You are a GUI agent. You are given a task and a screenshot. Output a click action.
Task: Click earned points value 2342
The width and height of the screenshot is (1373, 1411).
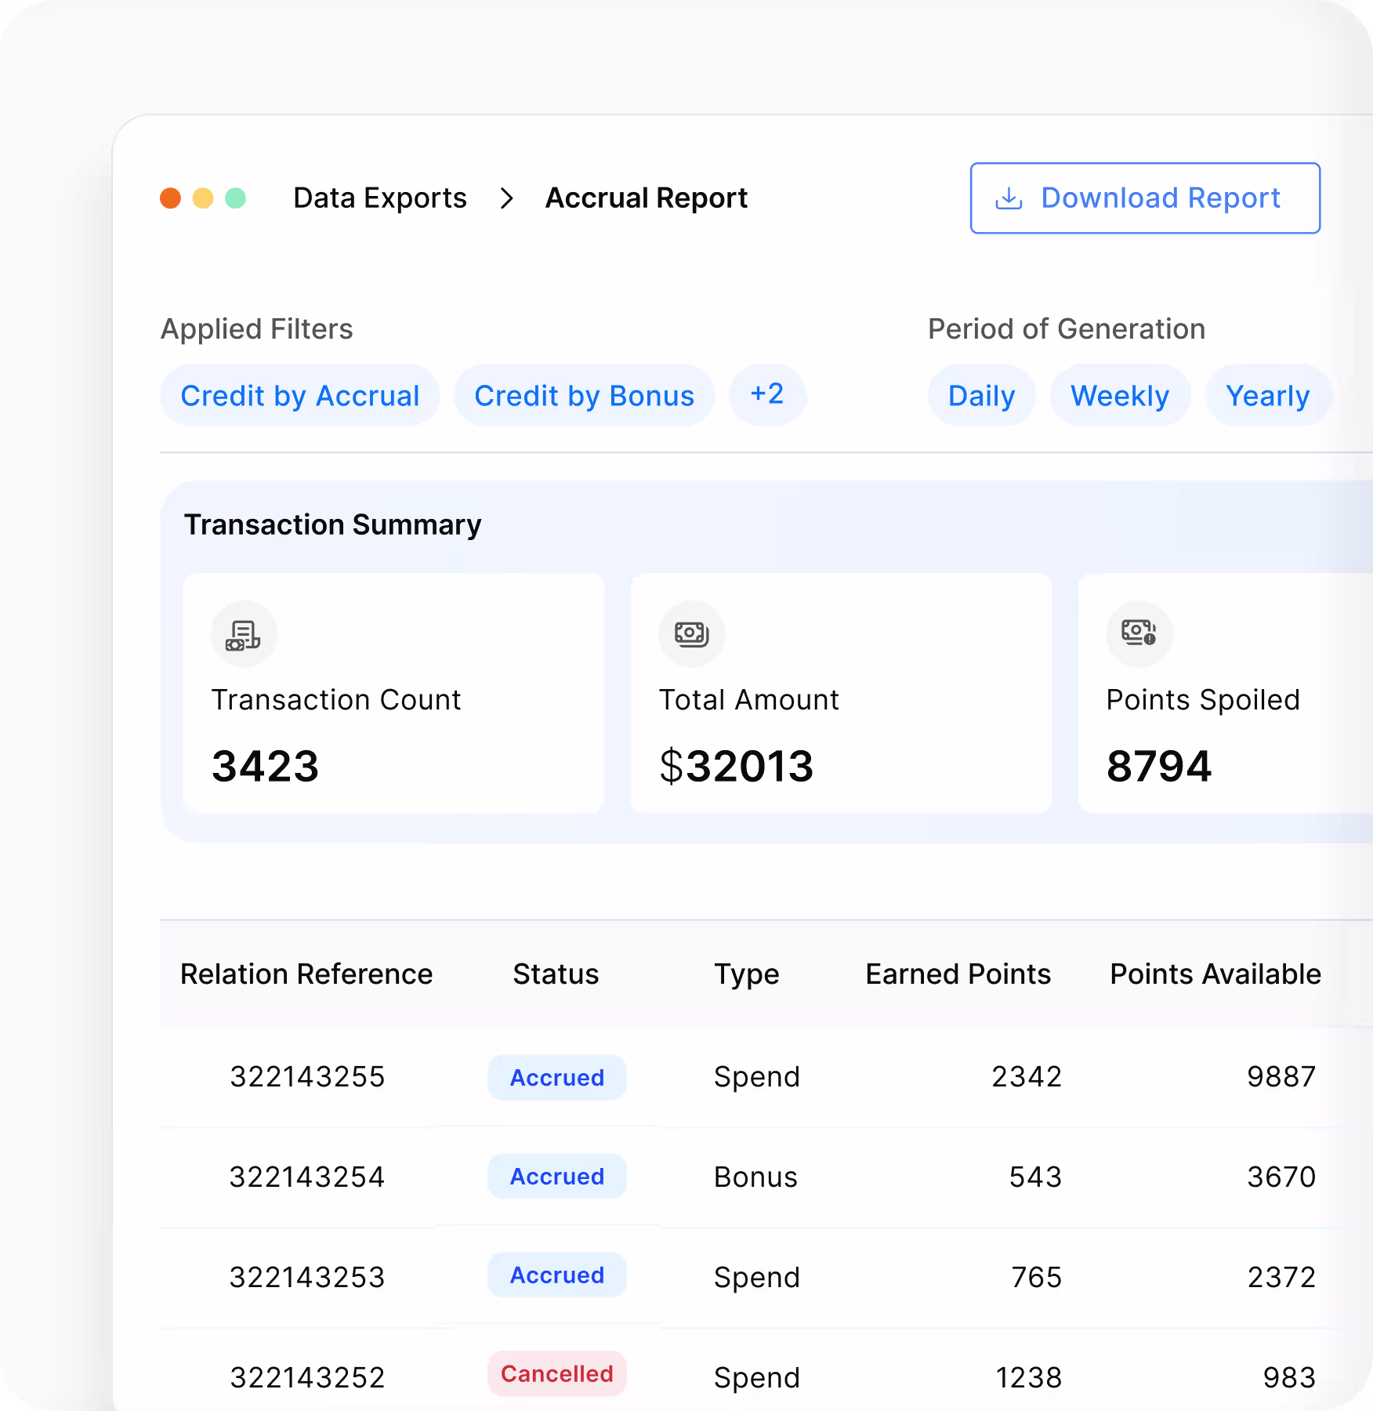tap(1027, 1077)
